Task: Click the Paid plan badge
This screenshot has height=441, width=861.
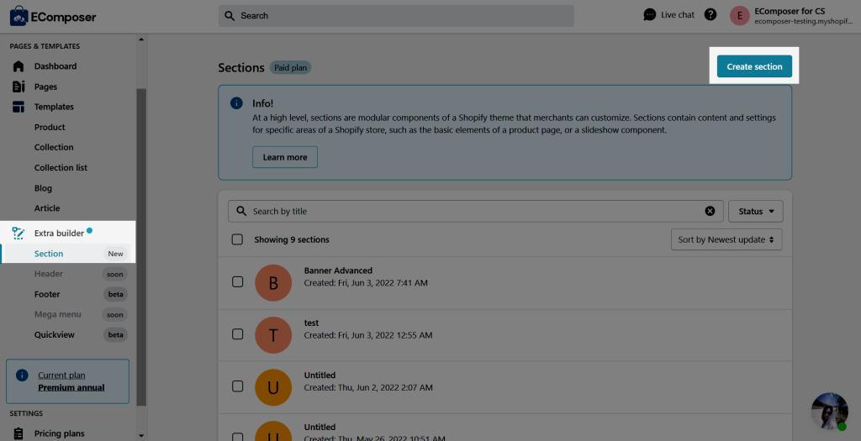Action: point(290,67)
